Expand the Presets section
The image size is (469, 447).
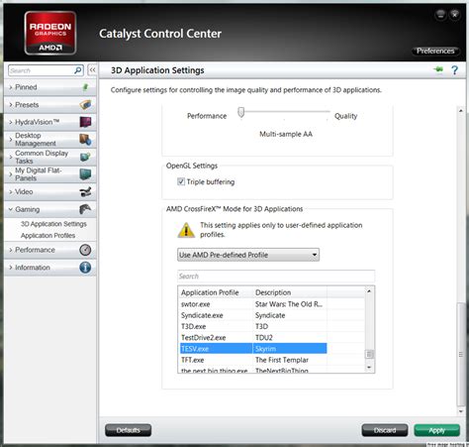(x=50, y=105)
